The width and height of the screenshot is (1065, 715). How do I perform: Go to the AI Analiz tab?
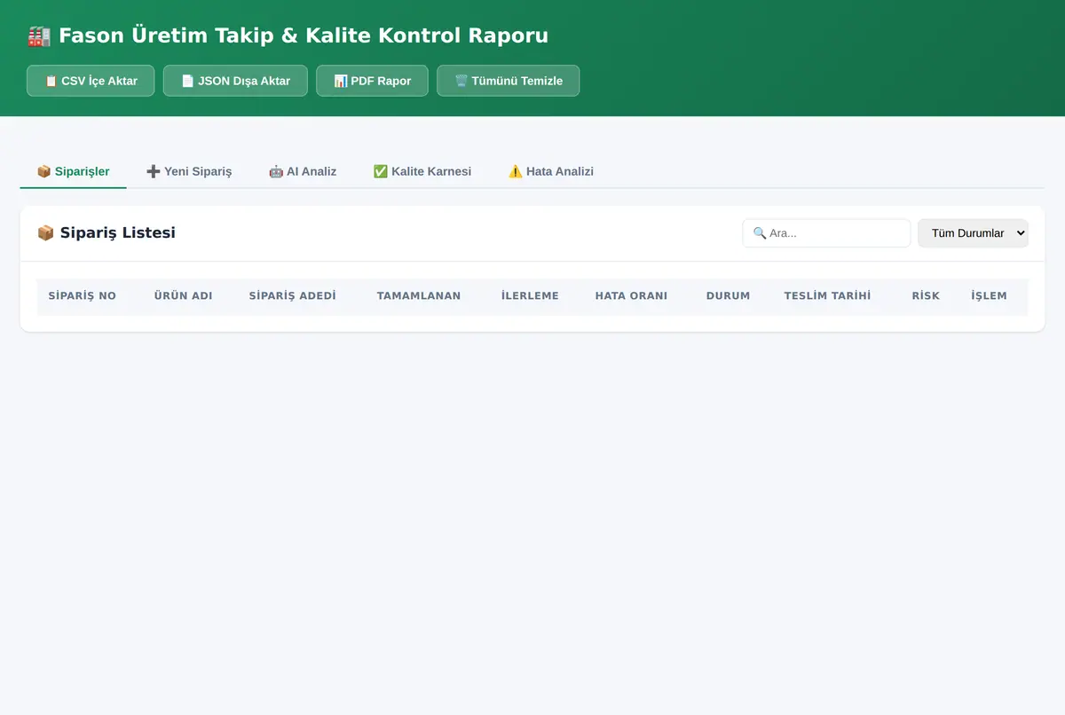click(303, 171)
